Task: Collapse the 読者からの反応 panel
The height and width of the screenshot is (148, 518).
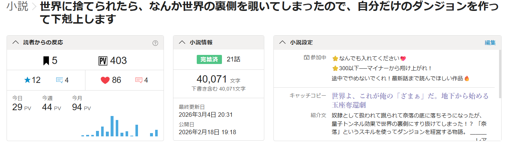Action: (x=15, y=42)
